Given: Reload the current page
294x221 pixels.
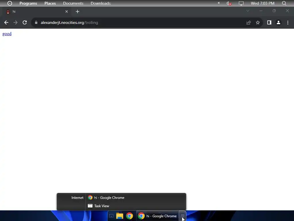Looking at the screenshot, I should tap(25, 22).
